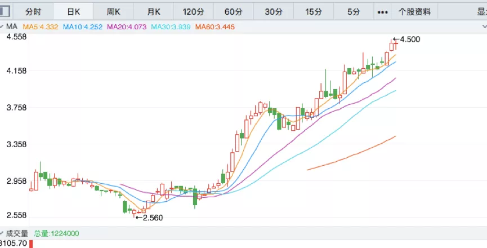Click the first red volume bar
This screenshot has height=248, width=487.
[x=31, y=244]
